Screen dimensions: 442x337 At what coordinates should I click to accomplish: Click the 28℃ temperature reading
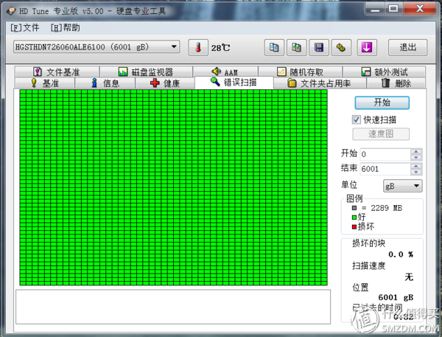(x=220, y=48)
